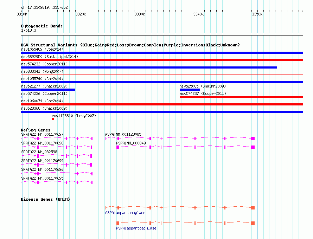This screenshot has height=239, width=313.
Task: Click the 3310k ruler mark
Action: click(x=22, y=14)
